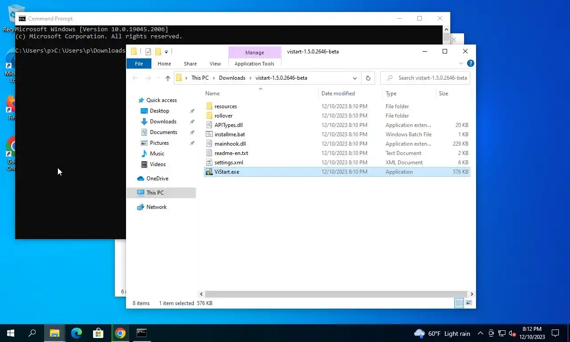Open Pictures in the navigation pane
Image resolution: width=570 pixels, height=342 pixels.
tap(159, 143)
